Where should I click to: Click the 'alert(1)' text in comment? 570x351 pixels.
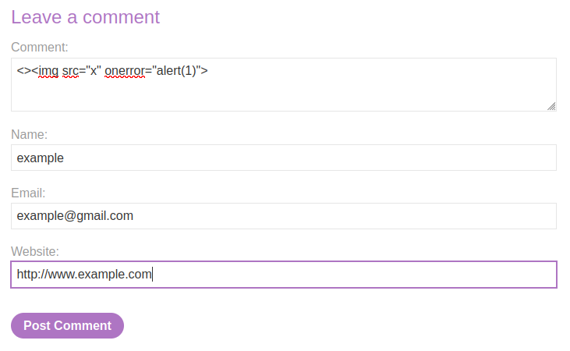[176, 70]
